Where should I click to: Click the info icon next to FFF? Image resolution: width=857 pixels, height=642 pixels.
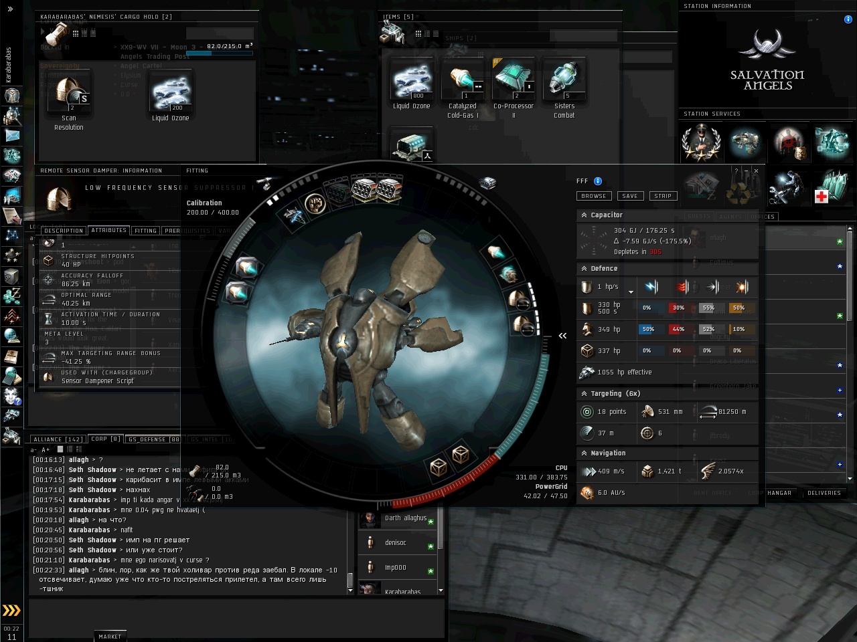coord(598,181)
